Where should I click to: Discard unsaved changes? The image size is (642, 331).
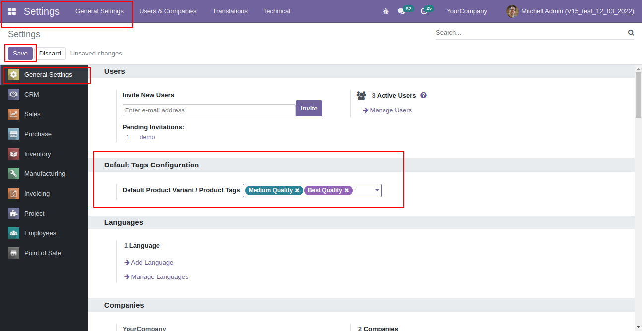[x=50, y=54]
